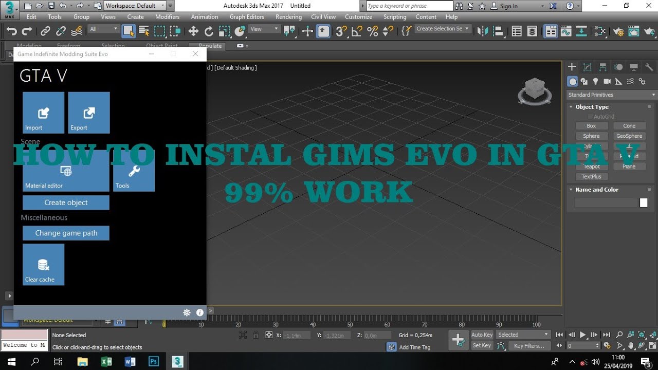Click the Mirror tool icon

pos(483,31)
